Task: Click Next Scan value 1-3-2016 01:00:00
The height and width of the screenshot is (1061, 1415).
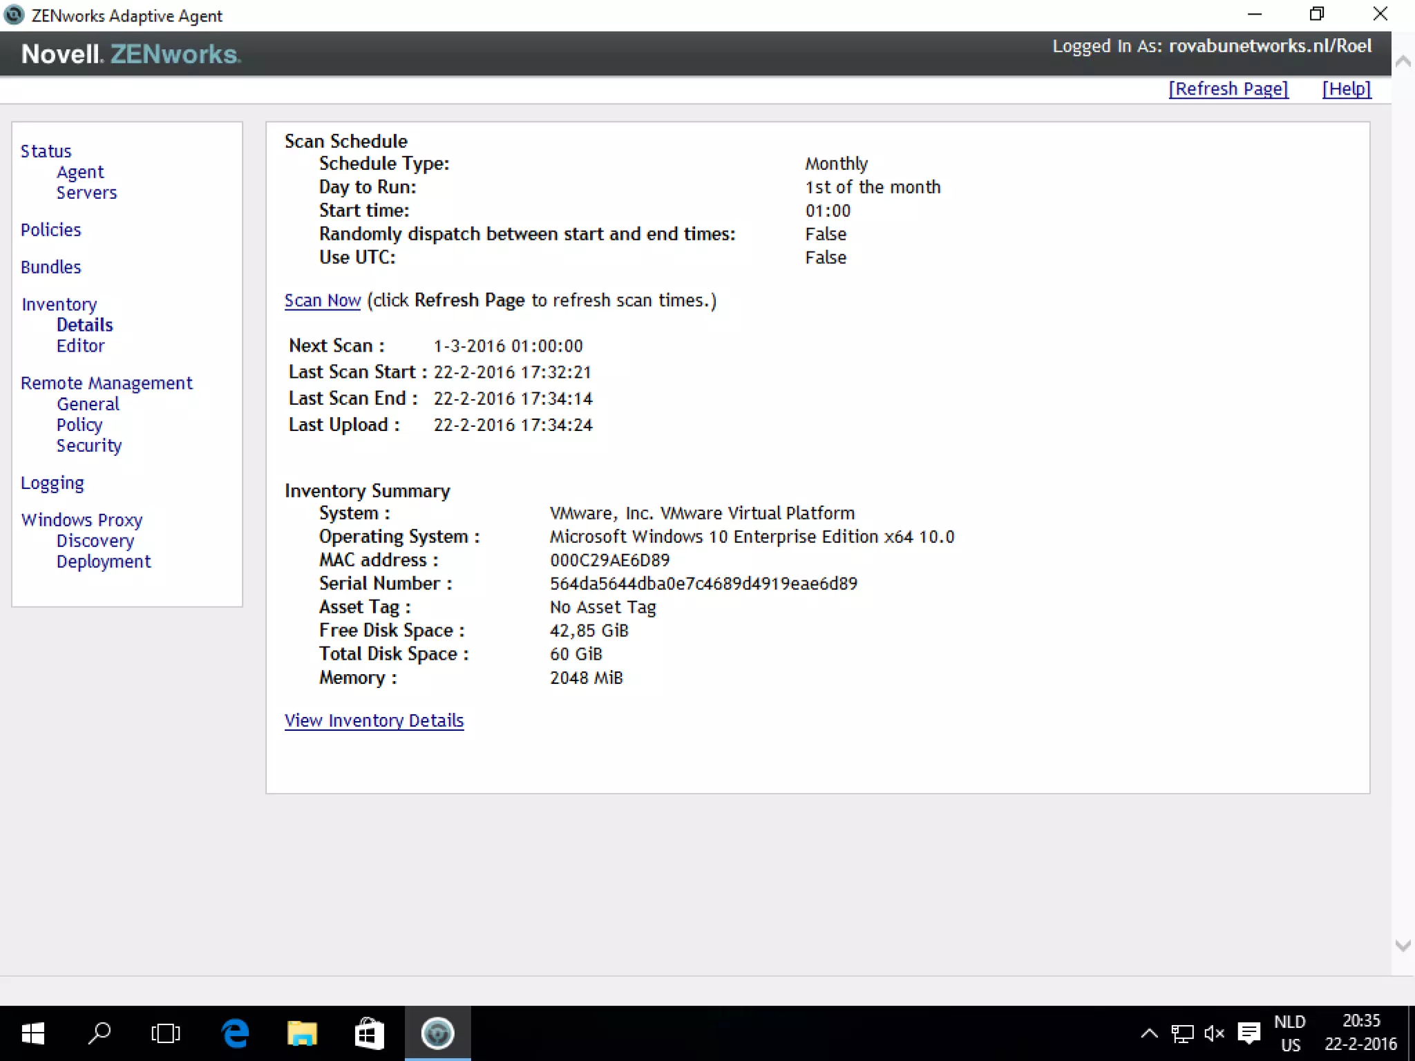Action: 508,346
